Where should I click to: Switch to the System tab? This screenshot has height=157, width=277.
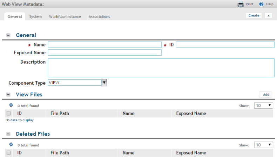(x=35, y=16)
